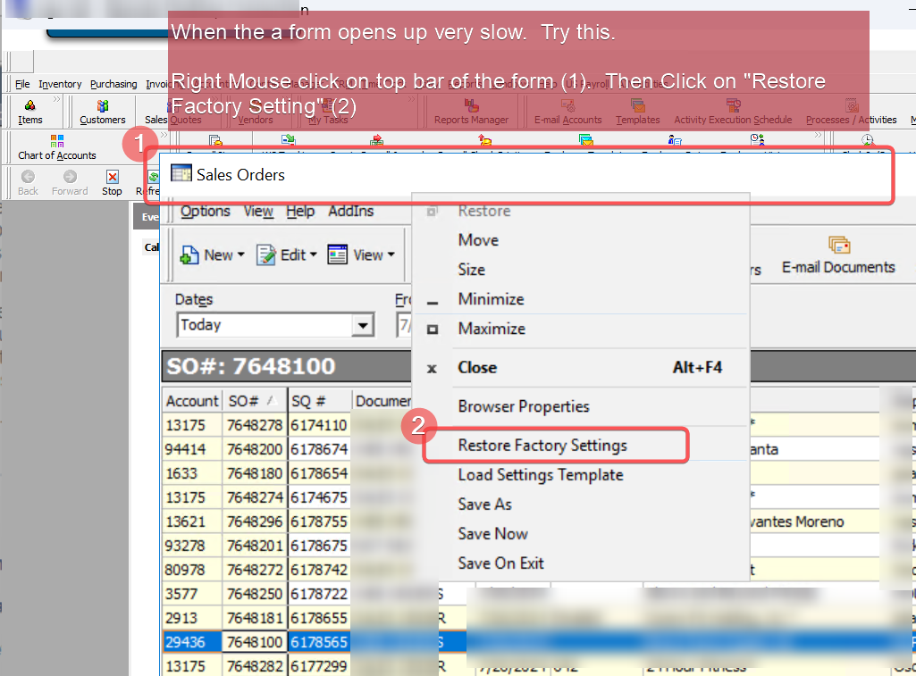916x676 pixels.
Task: Click the SQ # column header
Action: pyautogui.click(x=319, y=401)
